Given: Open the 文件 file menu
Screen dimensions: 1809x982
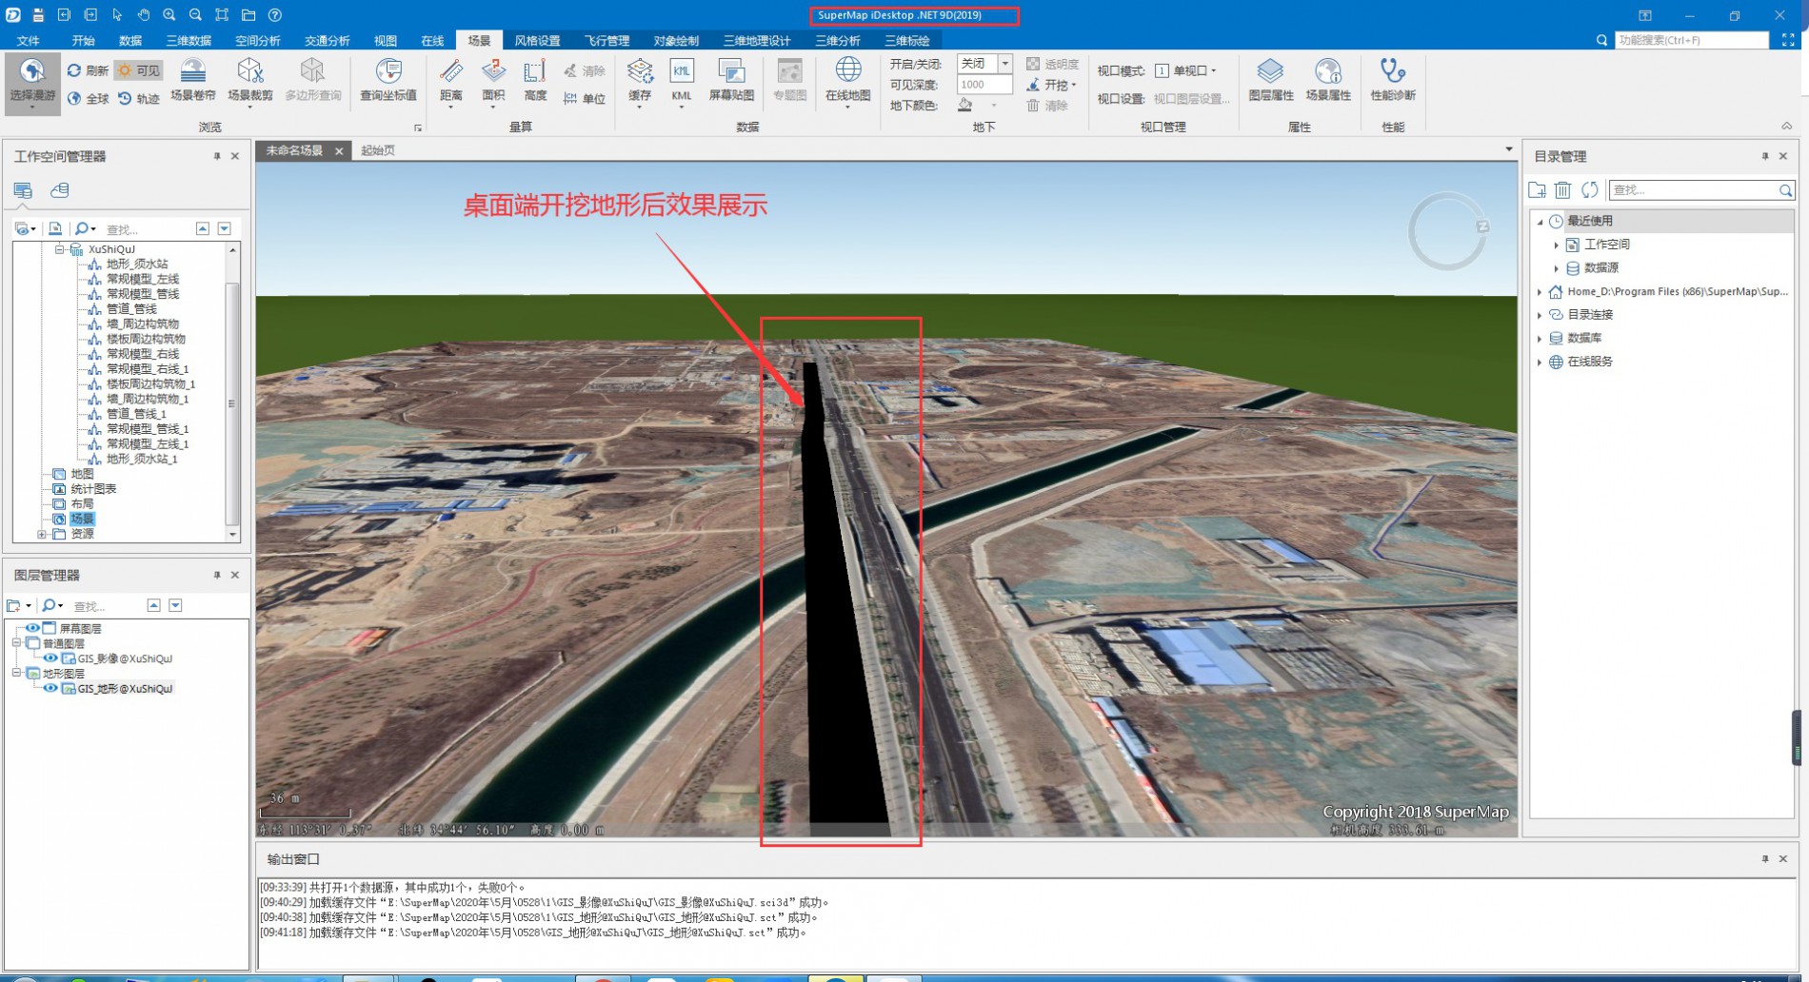Looking at the screenshot, I should (29, 40).
